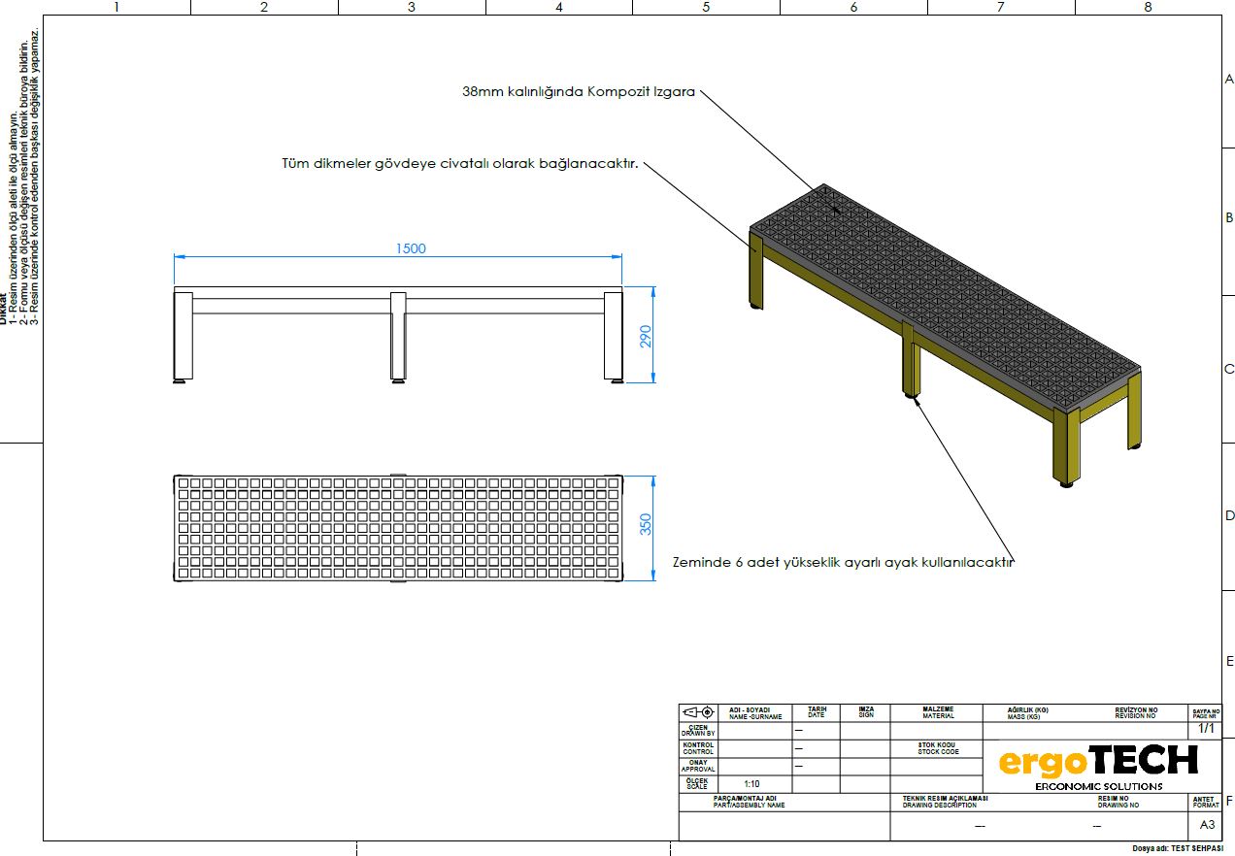The width and height of the screenshot is (1235, 856).
Task: Click the 1:10 scale value cell
Action: coord(751,783)
